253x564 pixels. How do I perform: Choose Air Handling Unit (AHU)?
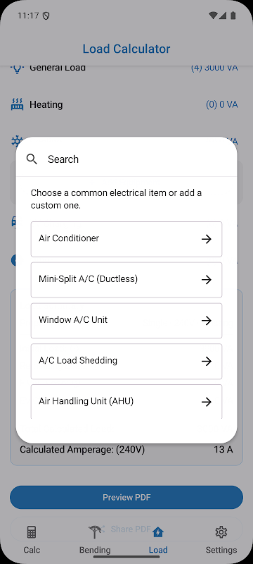pos(126,401)
